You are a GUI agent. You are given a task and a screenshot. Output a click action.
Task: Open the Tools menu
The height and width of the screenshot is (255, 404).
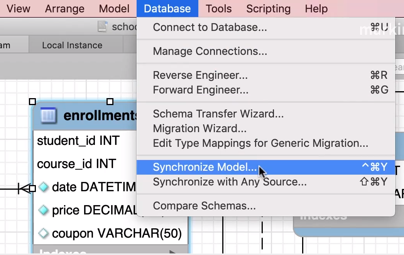point(218,8)
